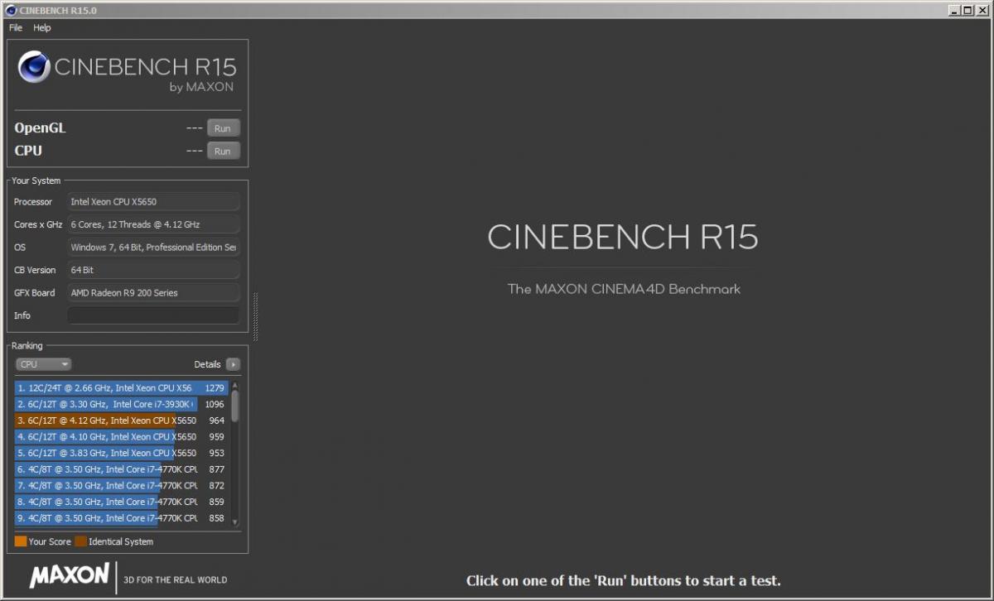
Task: Run the OpenGL benchmark test
Action: pos(223,128)
